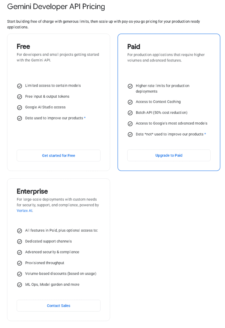Screen dimensions: 225x328
Task: Click the checkmark icon next to 'ML Ops, Model garden and more'
Action: (x=20, y=284)
